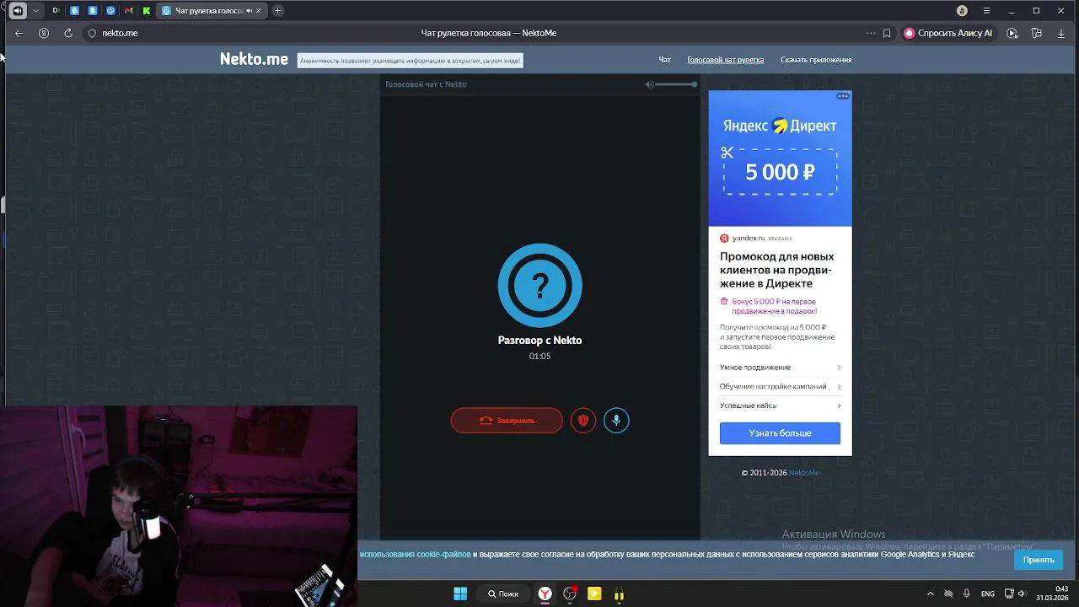This screenshot has height=607, width=1079.
Task: Open the yellow app icon on taskbar
Action: tap(594, 594)
